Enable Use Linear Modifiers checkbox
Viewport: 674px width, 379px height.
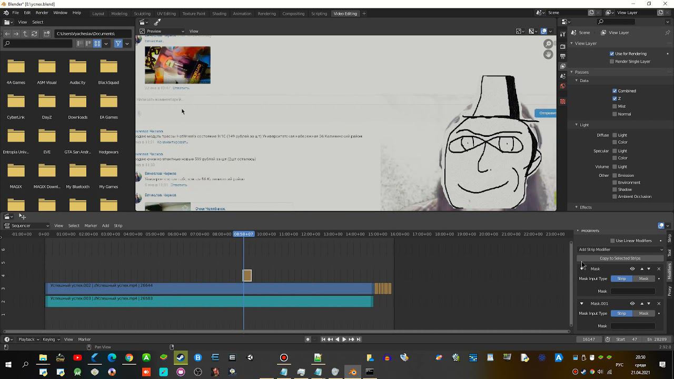click(x=612, y=241)
